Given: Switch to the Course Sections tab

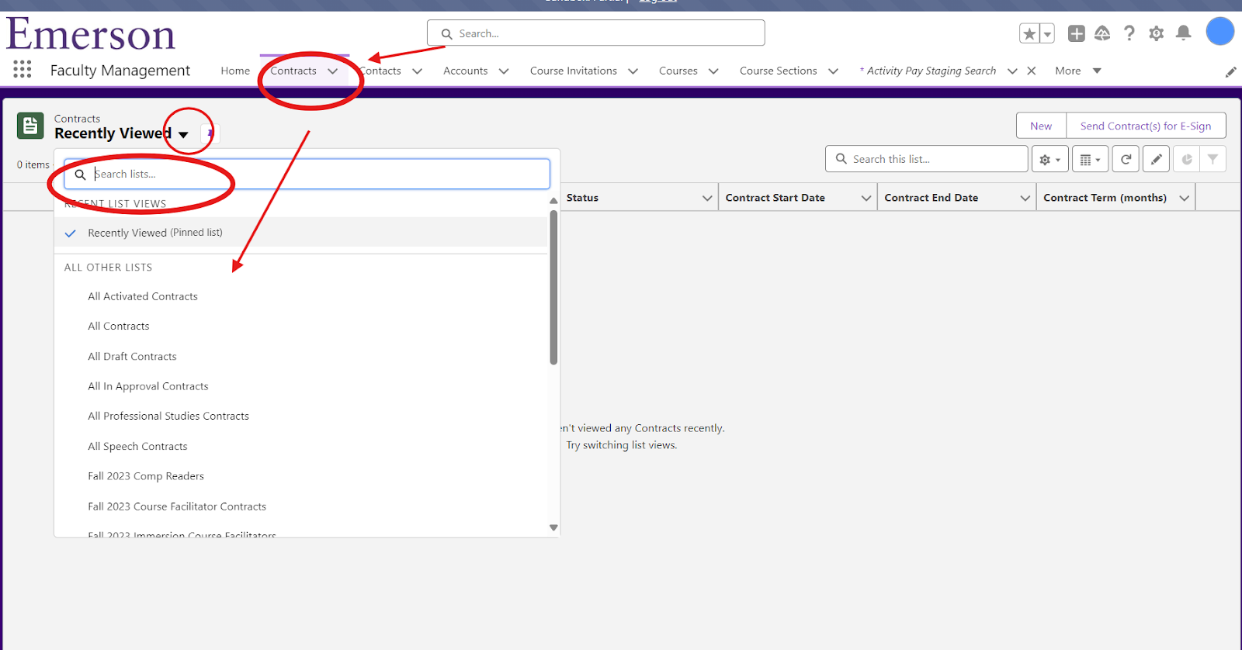Looking at the screenshot, I should pos(779,71).
